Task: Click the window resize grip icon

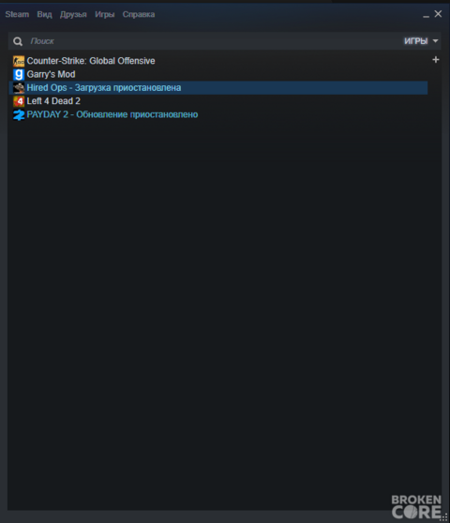Action: [444, 517]
